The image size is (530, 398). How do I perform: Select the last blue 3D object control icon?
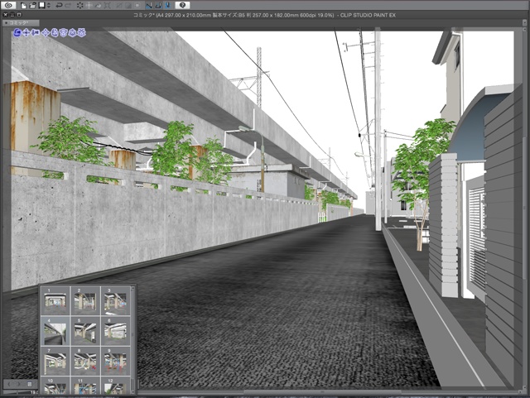pos(82,32)
